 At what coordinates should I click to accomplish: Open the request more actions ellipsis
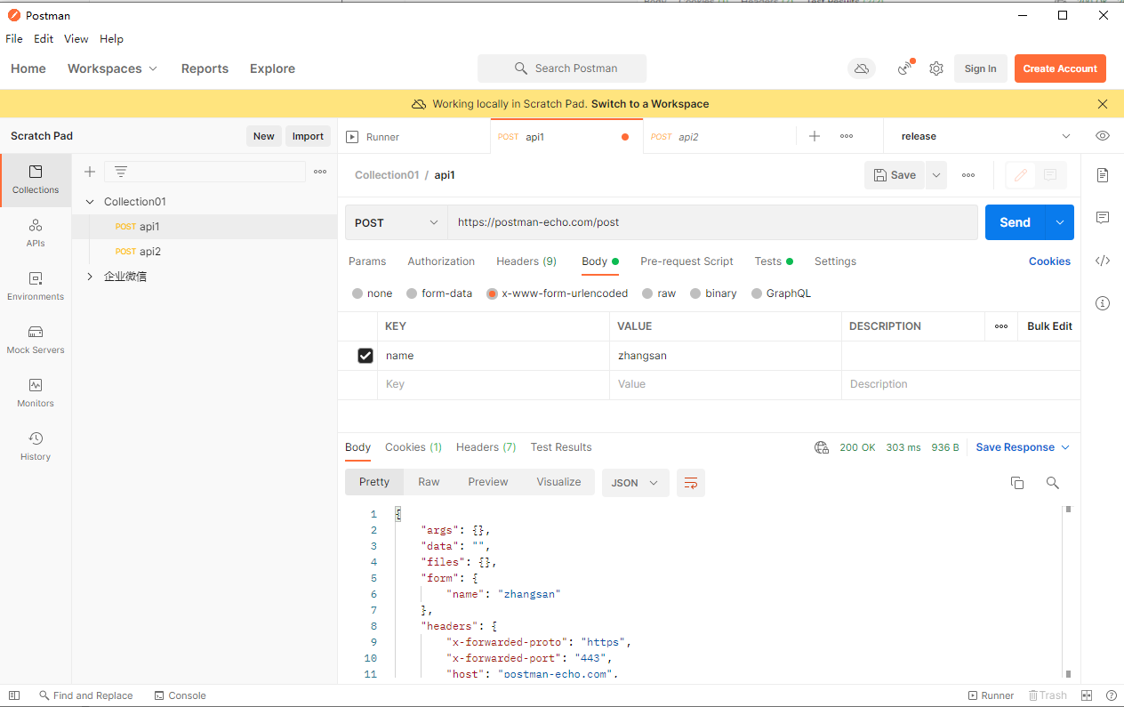pyautogui.click(x=968, y=175)
